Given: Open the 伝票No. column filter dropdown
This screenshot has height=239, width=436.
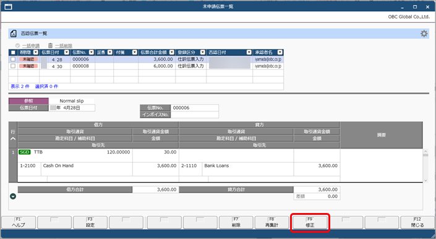Looking at the screenshot, I should 91,52.
